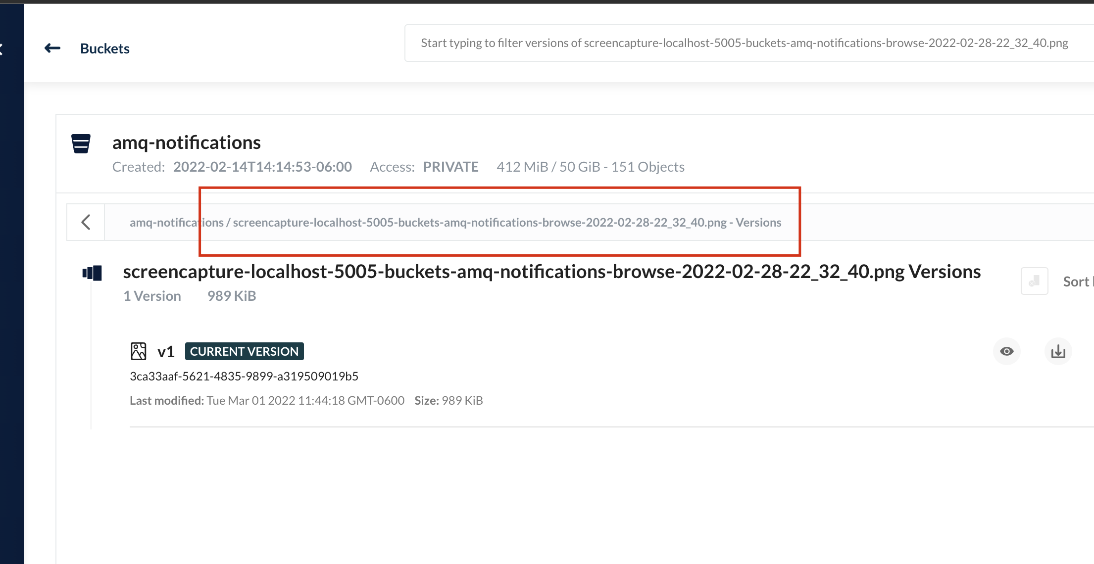Click the amq-notifications bucket heading
Image resolution: width=1094 pixels, height=564 pixels.
pyautogui.click(x=186, y=142)
